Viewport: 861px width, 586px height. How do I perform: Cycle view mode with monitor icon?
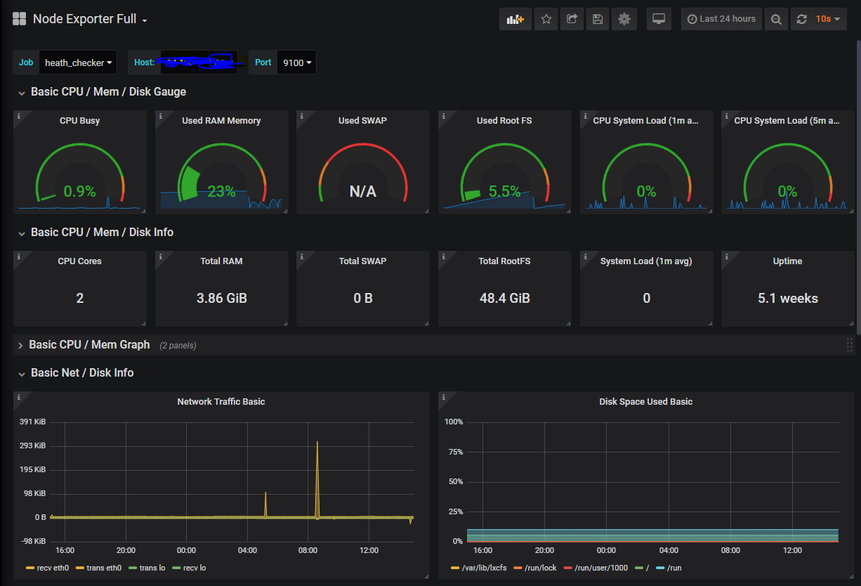point(659,19)
